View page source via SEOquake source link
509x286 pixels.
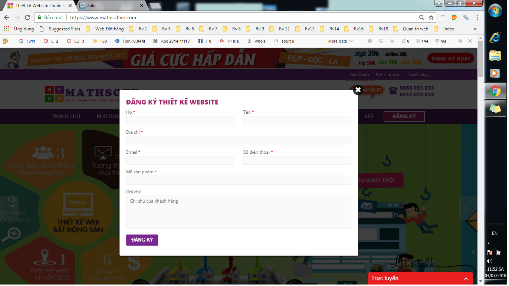(284, 41)
